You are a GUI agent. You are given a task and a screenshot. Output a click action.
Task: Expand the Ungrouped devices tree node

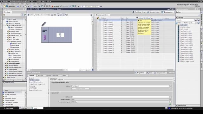pyautogui.click(x=5, y=63)
